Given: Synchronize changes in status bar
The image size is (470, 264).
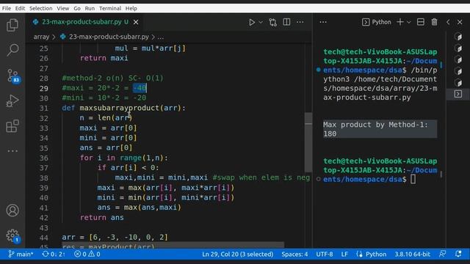Looking at the screenshot, I should point(54,254).
